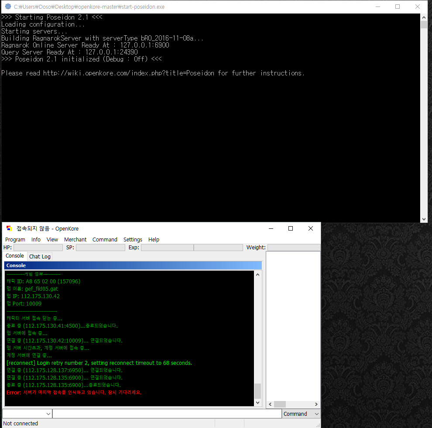Click 'Query Server Ready At' line in Poseidon
The image size is (432, 428).
(x=69, y=52)
